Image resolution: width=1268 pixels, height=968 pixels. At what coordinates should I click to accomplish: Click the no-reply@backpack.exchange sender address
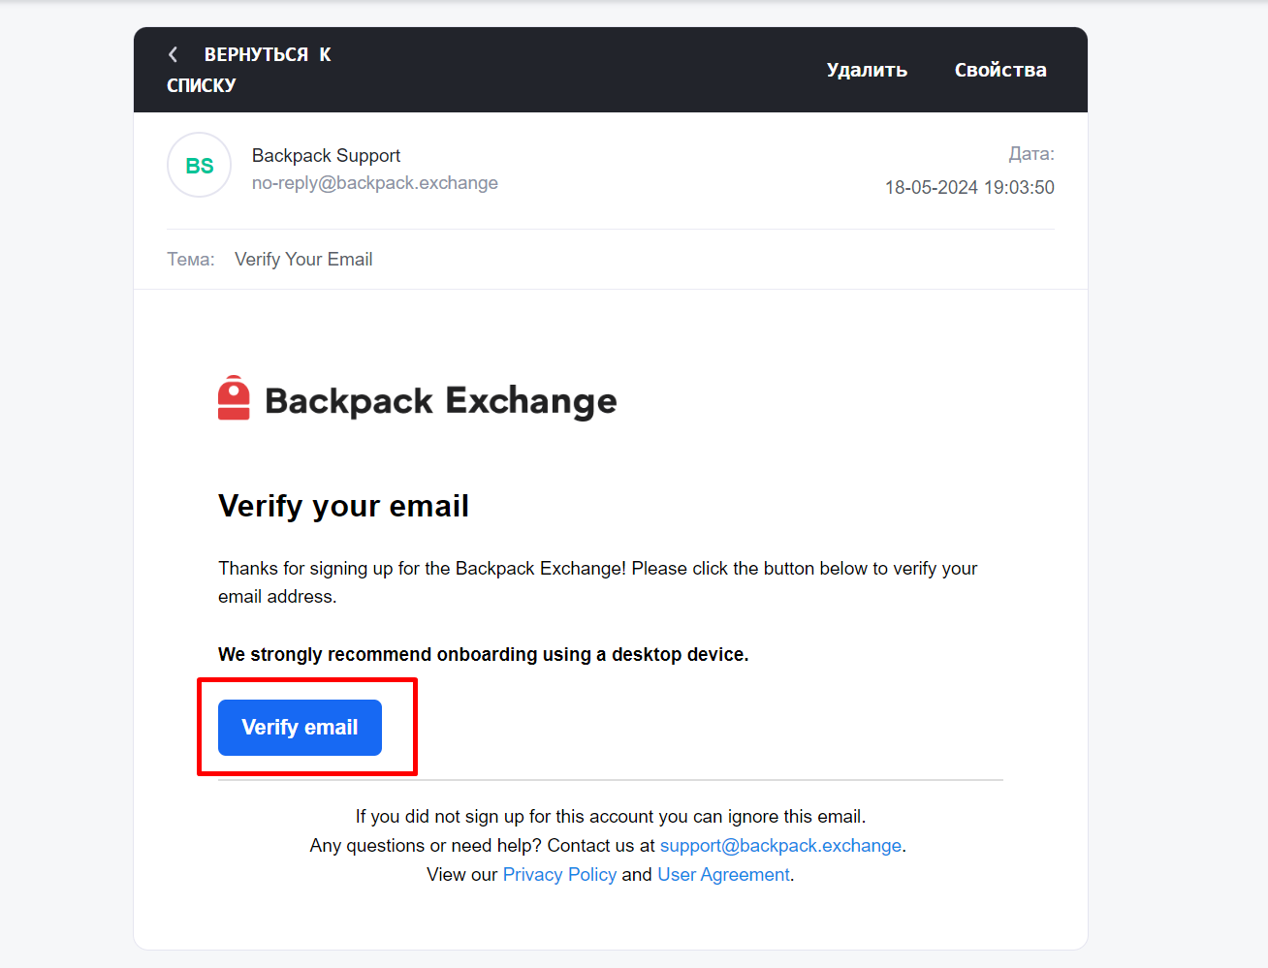pyautogui.click(x=374, y=183)
